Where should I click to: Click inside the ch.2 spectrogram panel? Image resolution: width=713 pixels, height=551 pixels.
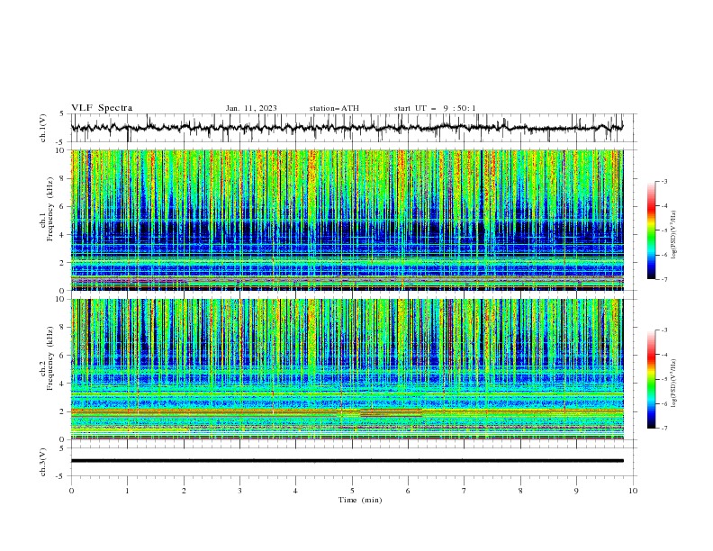point(347,369)
